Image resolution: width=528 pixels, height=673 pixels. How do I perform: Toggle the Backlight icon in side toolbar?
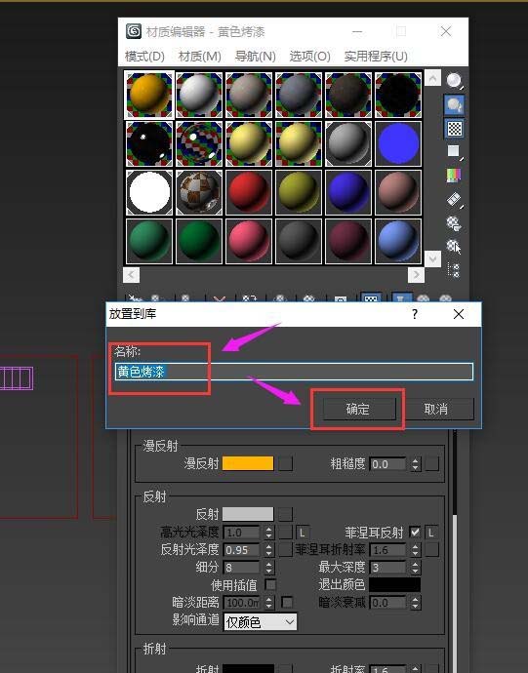coord(454,104)
